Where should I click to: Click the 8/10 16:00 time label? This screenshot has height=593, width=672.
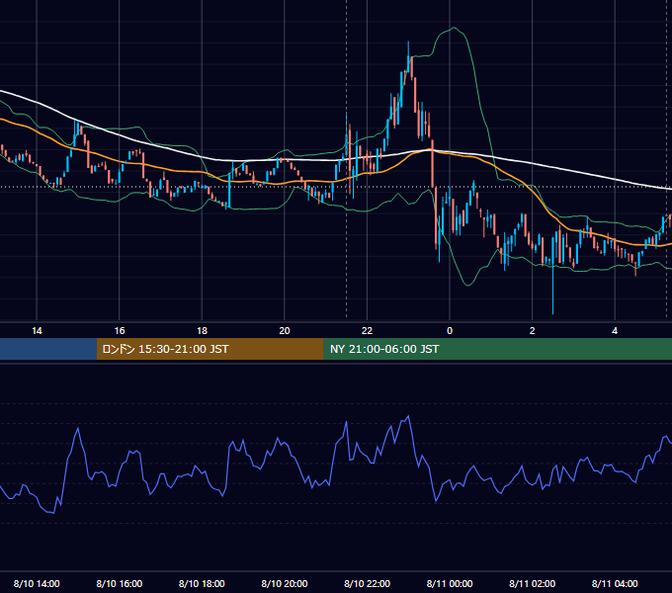click(120, 583)
